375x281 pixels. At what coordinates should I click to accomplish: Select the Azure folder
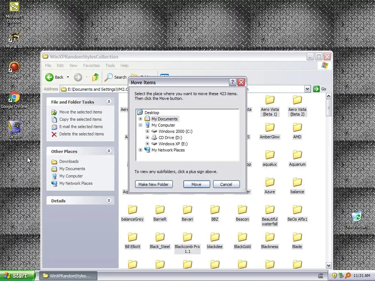tap(270, 186)
